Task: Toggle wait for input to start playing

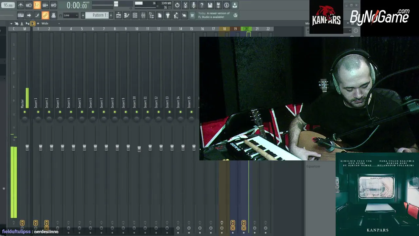Action: (29, 5)
